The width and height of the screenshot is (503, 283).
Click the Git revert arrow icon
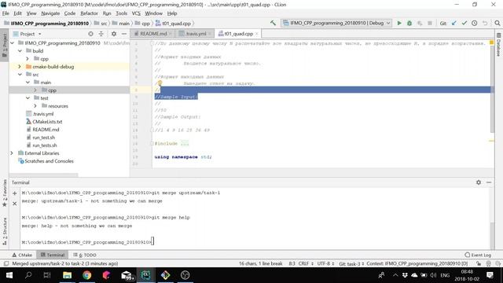coord(485,23)
